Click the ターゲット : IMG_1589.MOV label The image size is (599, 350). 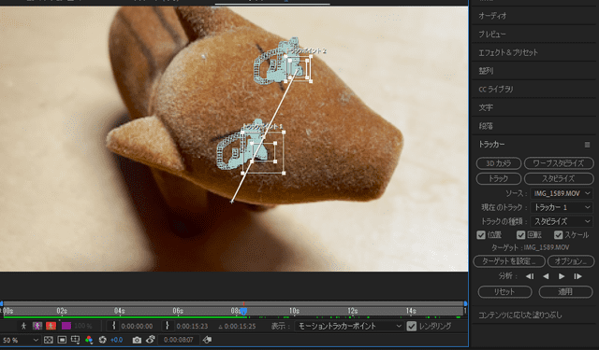(530, 247)
